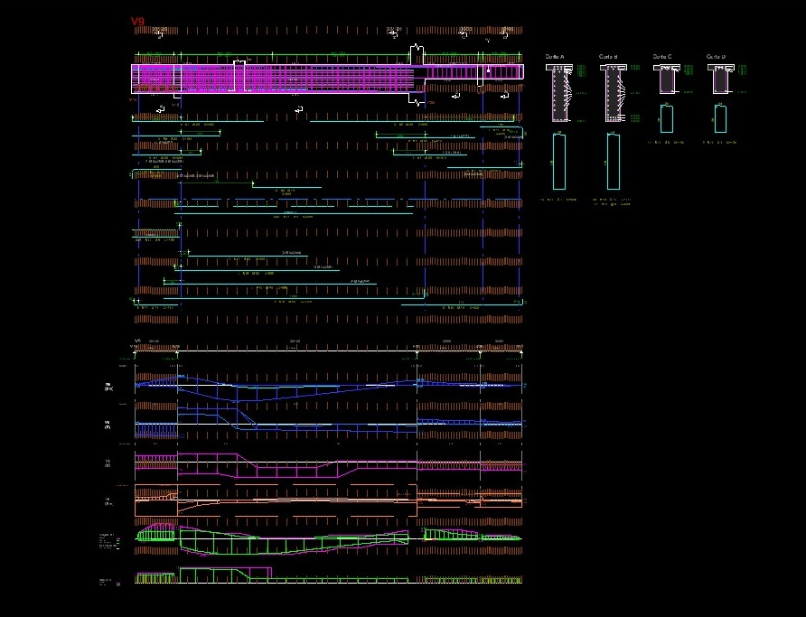
Task: Click the topmost blue envelope diagram
Action: (325, 386)
